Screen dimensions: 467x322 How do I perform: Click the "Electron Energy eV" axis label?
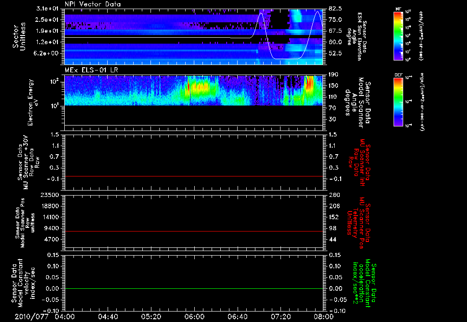[33, 102]
